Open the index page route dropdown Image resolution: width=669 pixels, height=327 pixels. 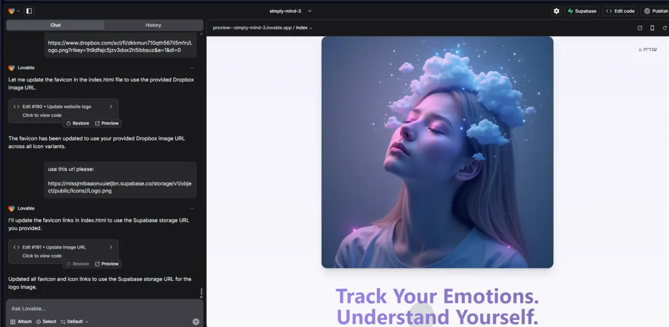click(x=304, y=28)
